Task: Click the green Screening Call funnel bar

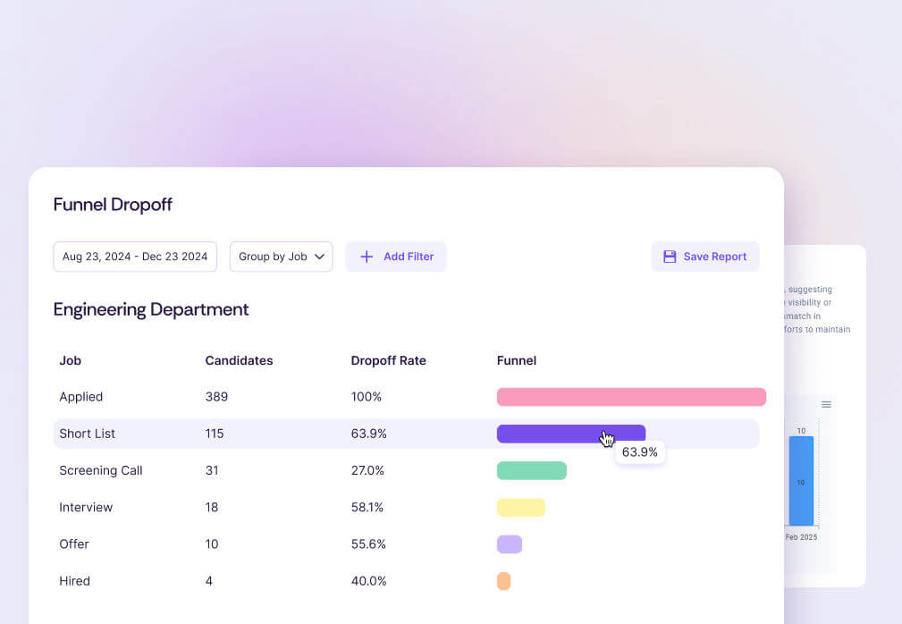Action: (x=531, y=470)
